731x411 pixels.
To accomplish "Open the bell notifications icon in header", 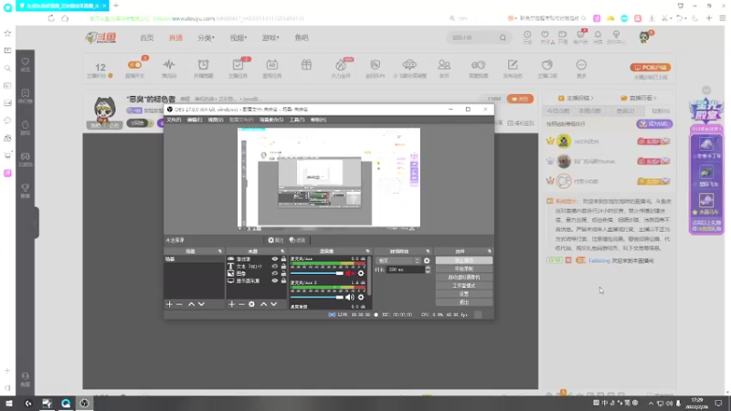I will (x=598, y=35).
